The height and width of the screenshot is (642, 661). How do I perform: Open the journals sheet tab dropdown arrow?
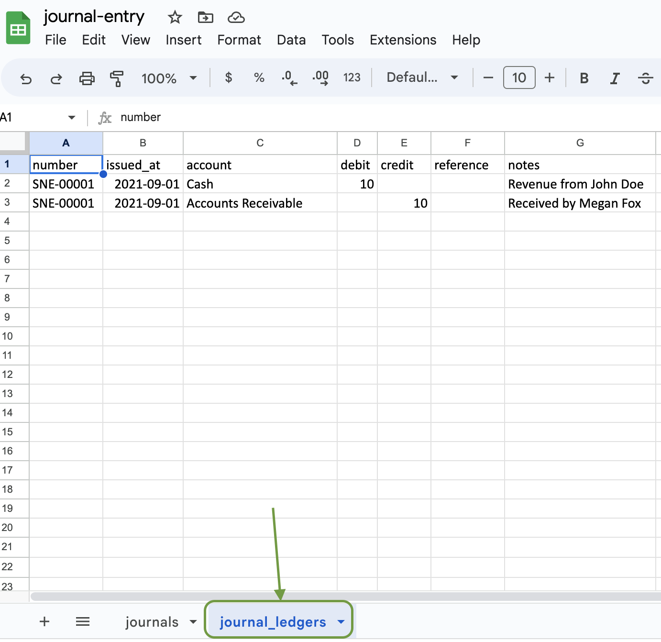193,622
